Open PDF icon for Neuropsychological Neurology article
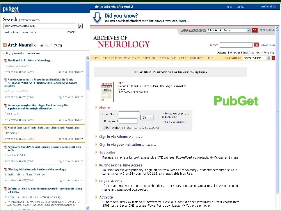Screen dimensions: 281x211 click(x=5, y=105)
